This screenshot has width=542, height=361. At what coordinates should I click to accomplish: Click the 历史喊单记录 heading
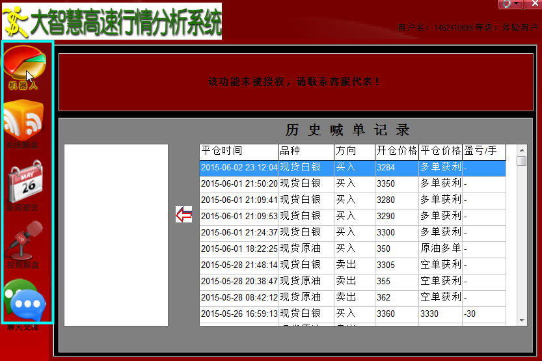click(347, 130)
